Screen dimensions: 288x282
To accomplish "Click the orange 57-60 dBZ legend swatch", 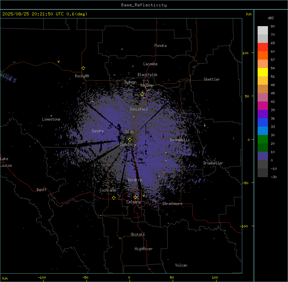I will 263,55.
